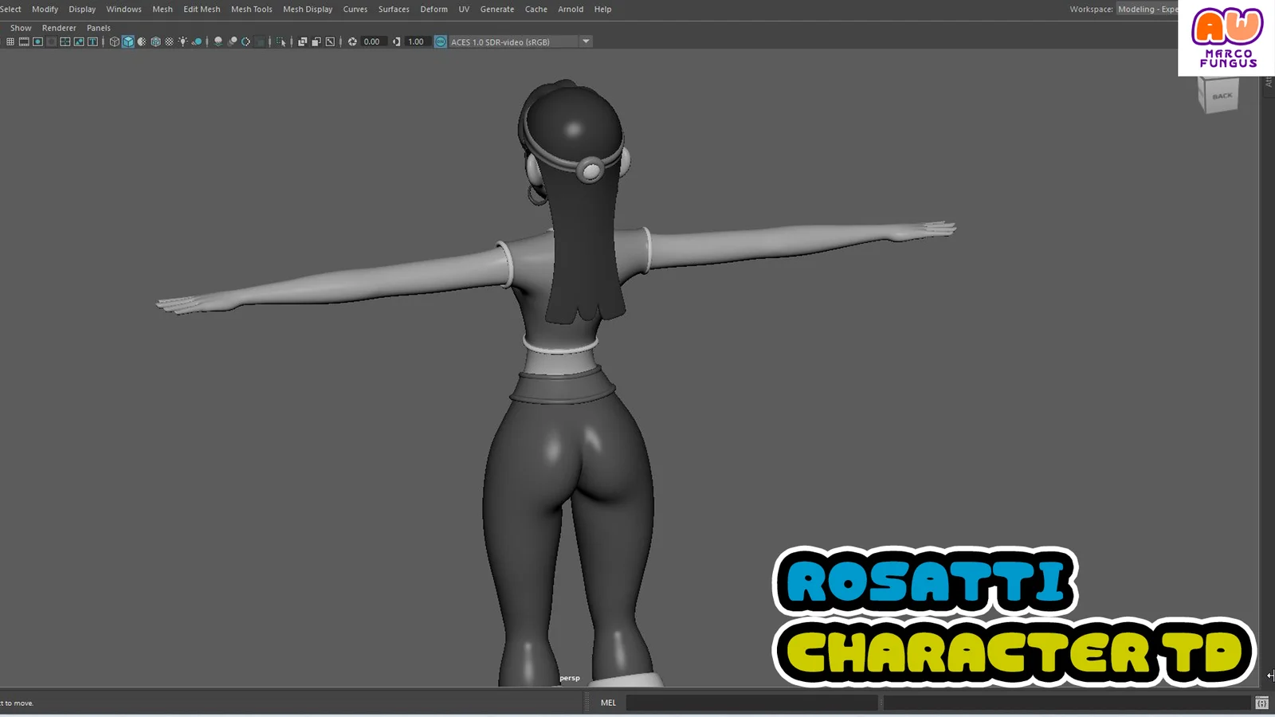Toggle Use All Lights with the lightbulb icon
1275x717 pixels.
182,41
